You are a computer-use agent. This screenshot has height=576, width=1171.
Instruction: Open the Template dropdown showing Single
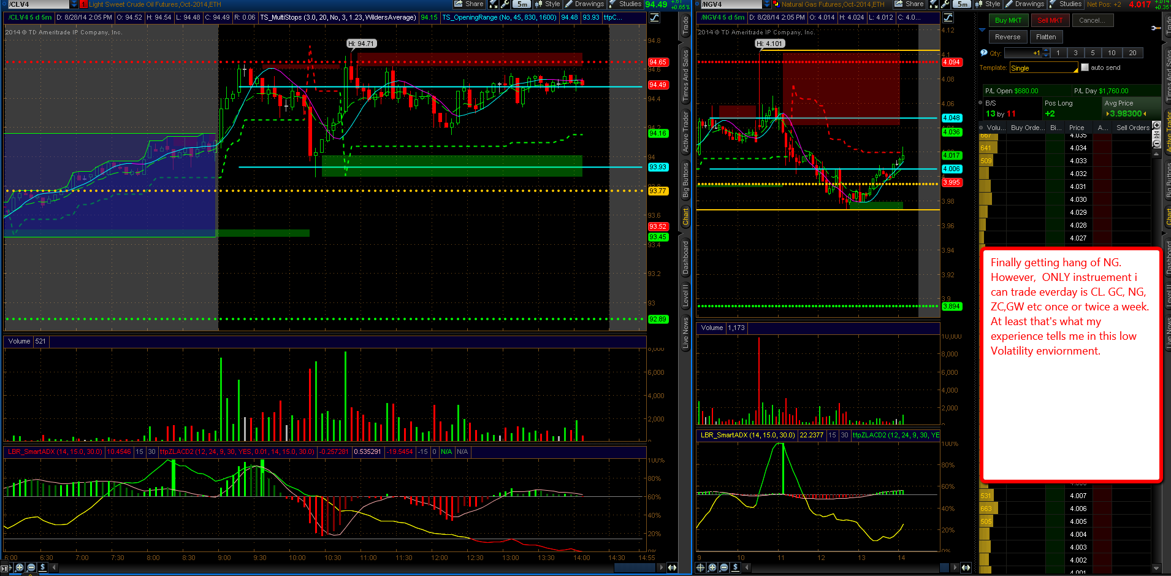(x=1043, y=68)
